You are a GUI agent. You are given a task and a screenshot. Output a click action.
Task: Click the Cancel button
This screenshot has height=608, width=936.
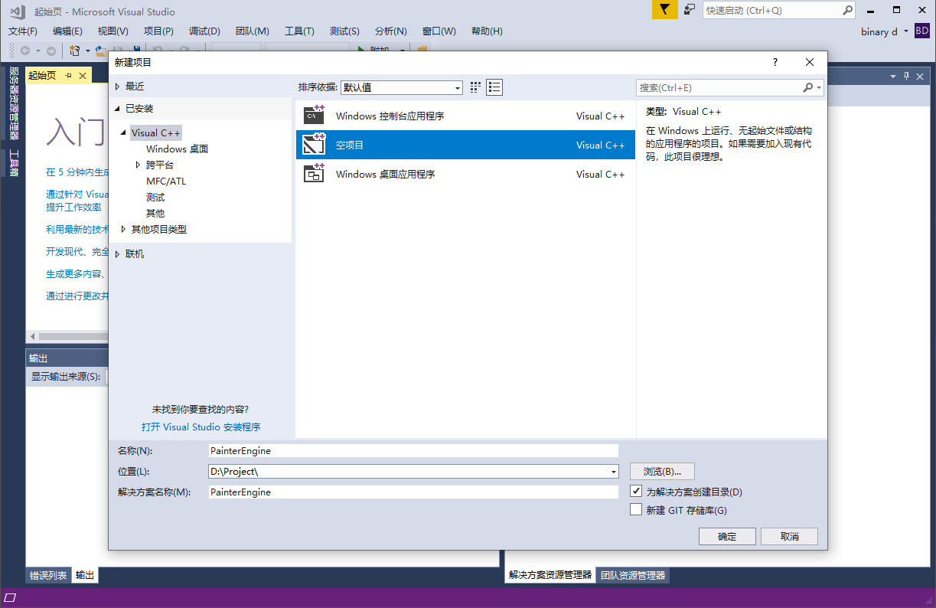pyautogui.click(x=790, y=536)
